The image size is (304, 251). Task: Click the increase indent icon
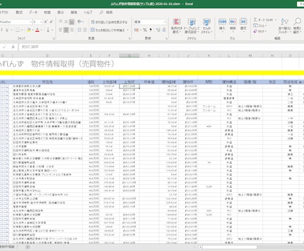coord(85,30)
